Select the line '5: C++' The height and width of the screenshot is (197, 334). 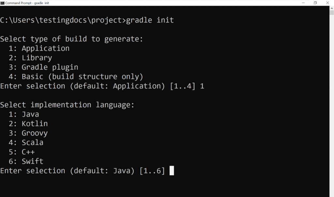coord(23,152)
